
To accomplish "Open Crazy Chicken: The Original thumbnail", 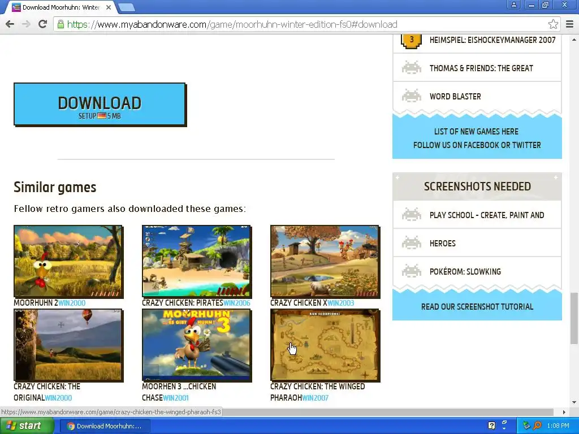I will pos(68,345).
